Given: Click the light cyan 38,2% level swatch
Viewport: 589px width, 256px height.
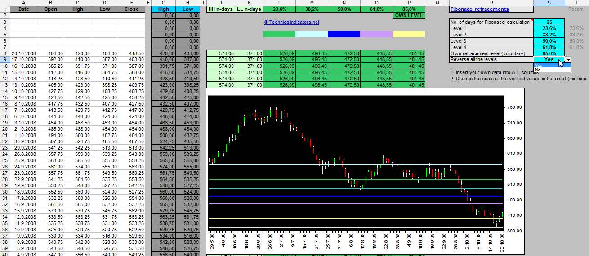Looking at the screenshot, I should pos(312,34).
